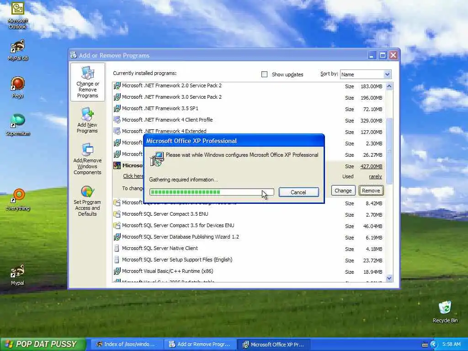The width and height of the screenshot is (468, 351).
Task: Click the 329.00MB size value
Action: tap(371, 121)
